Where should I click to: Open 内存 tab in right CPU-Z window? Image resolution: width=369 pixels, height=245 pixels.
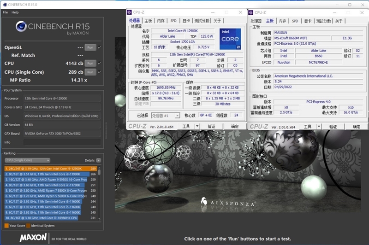pos(282,21)
